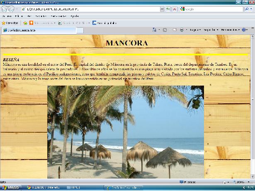The height and width of the screenshot is (191, 255).
Task: Click the Favoritos button with star
Action: [10, 23]
